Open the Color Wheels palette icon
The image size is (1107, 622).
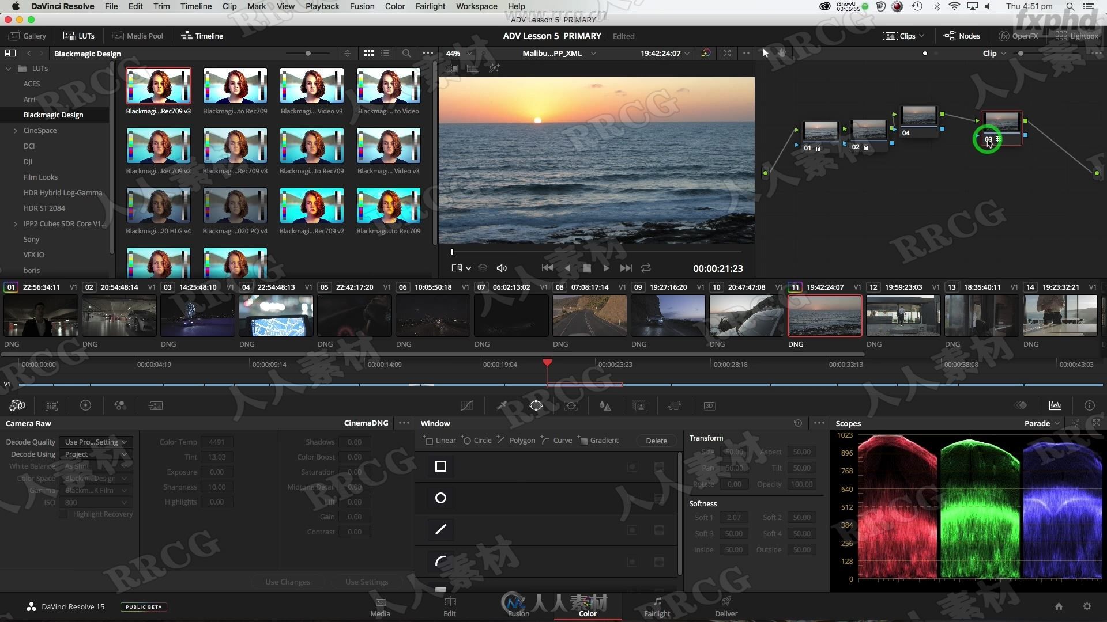[85, 405]
